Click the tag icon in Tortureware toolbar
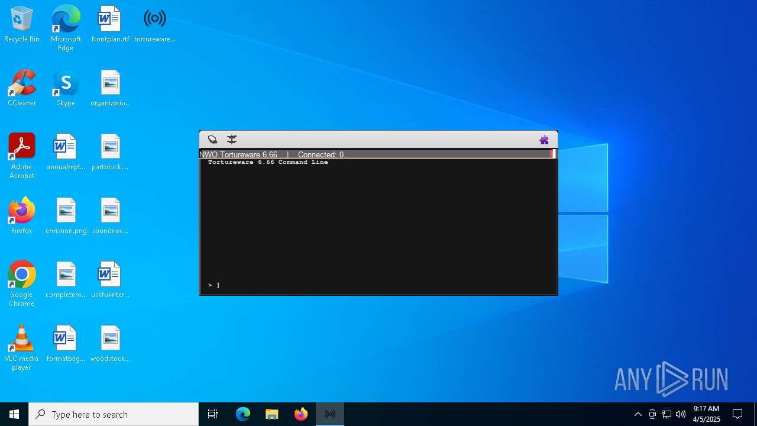Screen dimensions: 757x426 point(213,140)
